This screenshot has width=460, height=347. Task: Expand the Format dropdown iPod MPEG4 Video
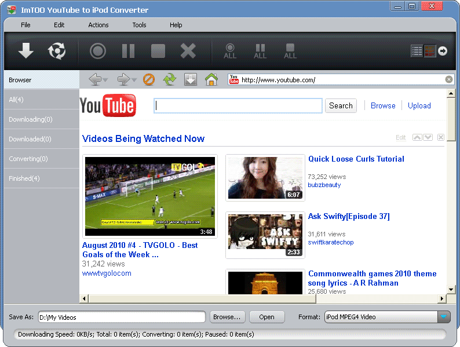coord(444,317)
